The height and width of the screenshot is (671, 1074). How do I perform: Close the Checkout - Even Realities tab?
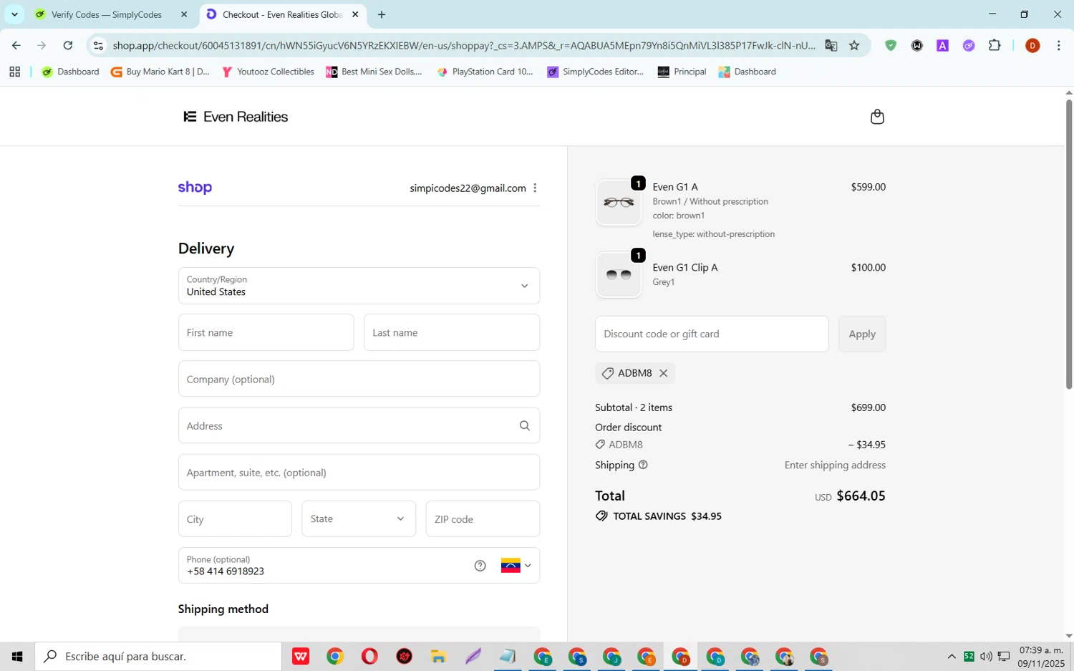point(355,14)
